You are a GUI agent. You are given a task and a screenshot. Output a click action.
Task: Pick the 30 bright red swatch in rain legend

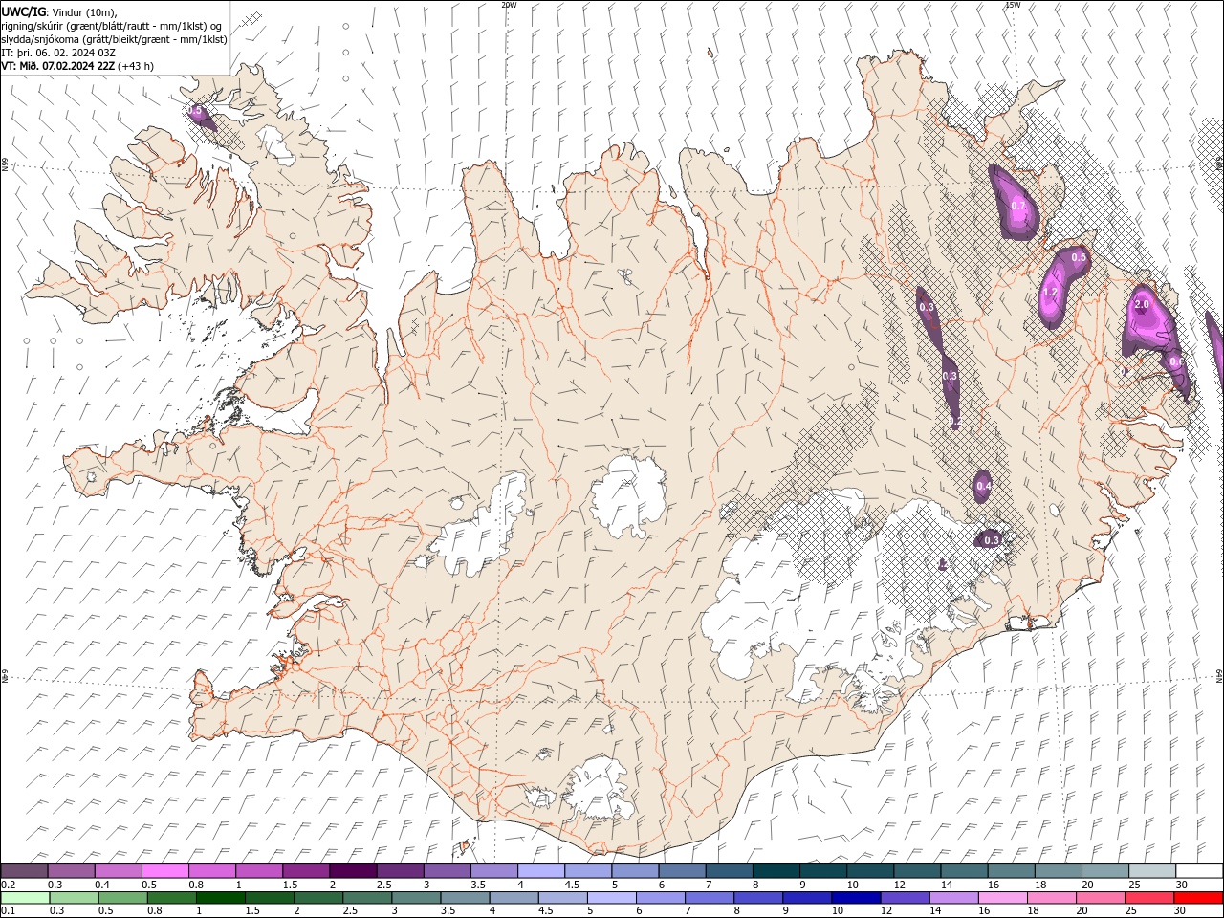click(1197, 898)
